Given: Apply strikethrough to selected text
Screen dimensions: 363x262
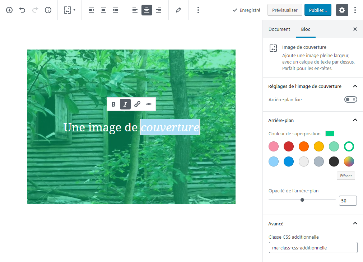Looking at the screenshot, I should tap(149, 104).
